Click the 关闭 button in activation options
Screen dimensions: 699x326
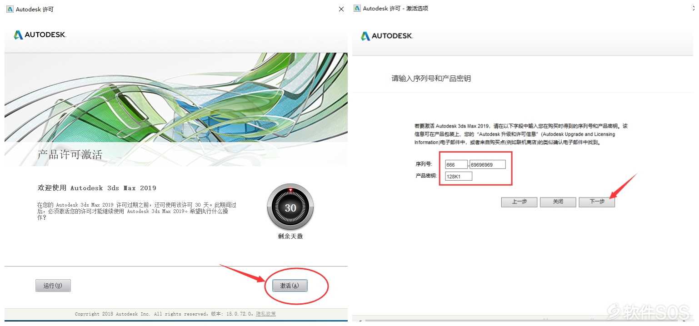558,202
